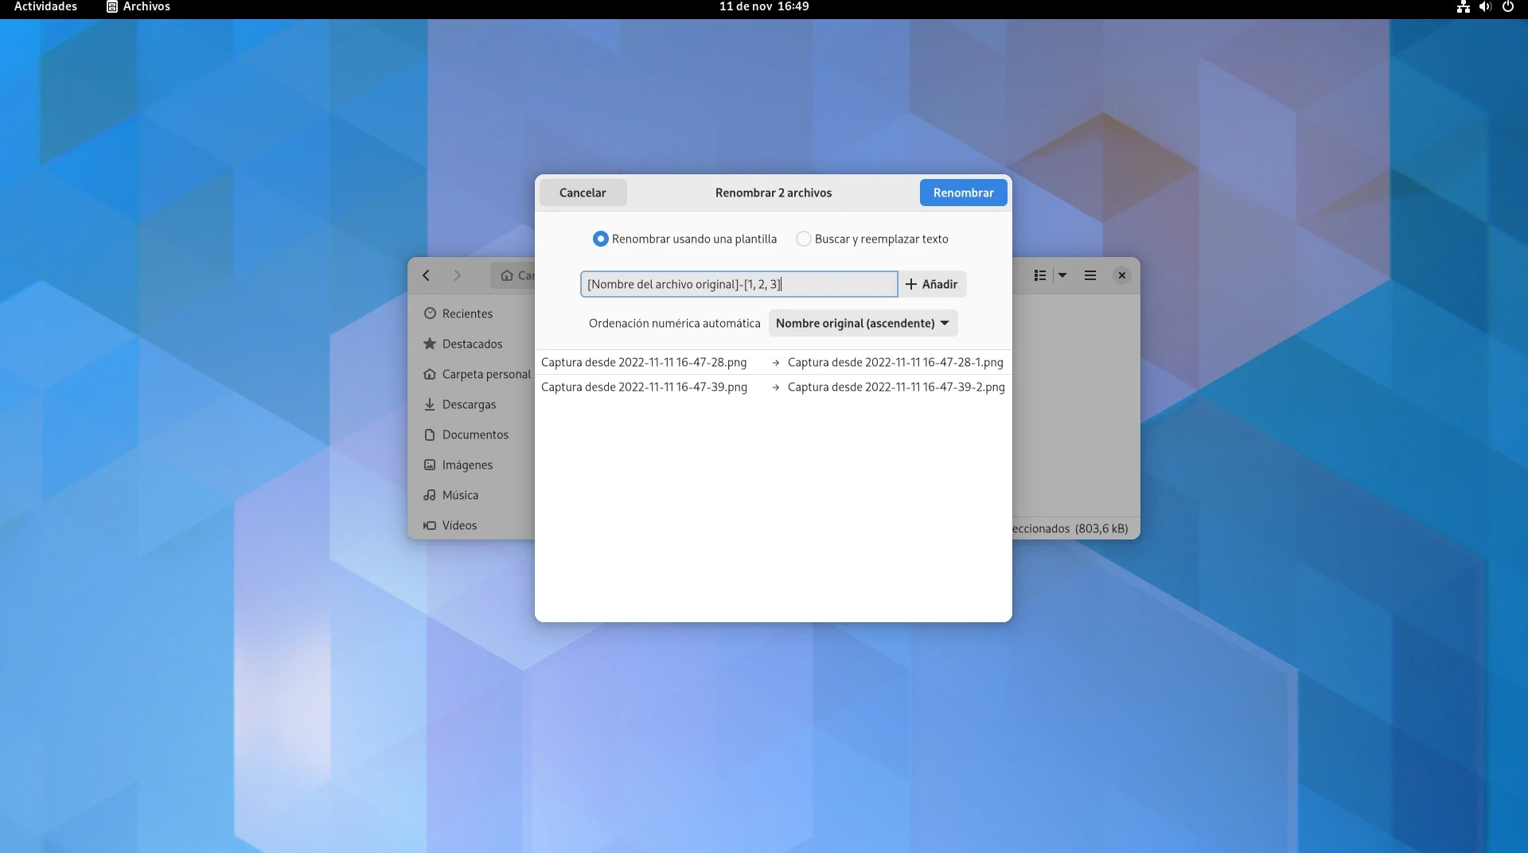Open the Añadir template tag menu
This screenshot has width=1528, height=853.
(x=931, y=284)
